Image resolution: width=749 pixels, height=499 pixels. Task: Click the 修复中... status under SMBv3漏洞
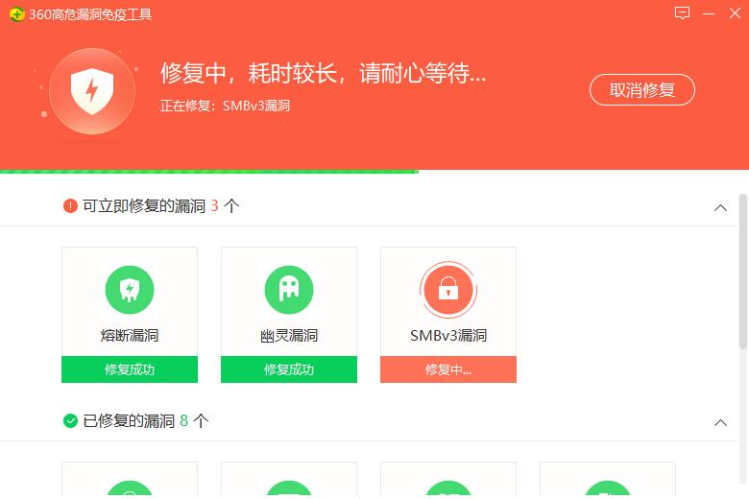coord(448,369)
